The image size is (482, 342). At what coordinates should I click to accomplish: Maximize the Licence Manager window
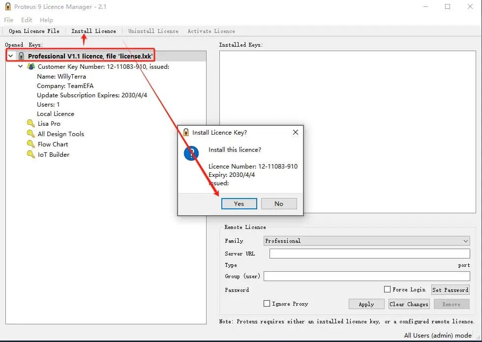pyautogui.click(x=448, y=6)
